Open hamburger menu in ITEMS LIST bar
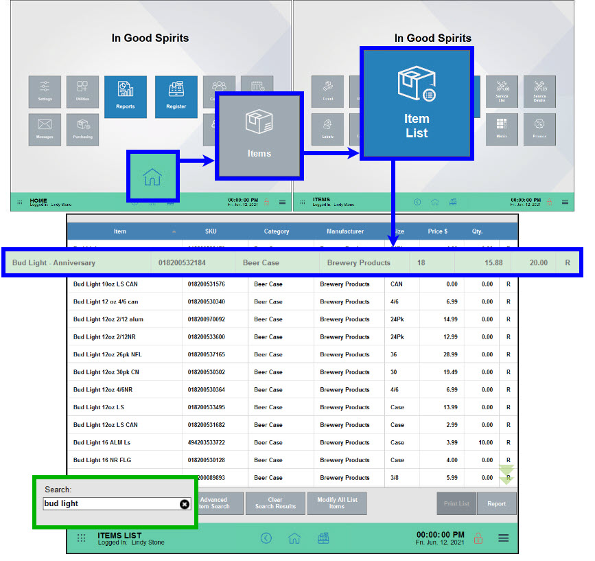The width and height of the screenshot is (595, 561). pos(504,538)
